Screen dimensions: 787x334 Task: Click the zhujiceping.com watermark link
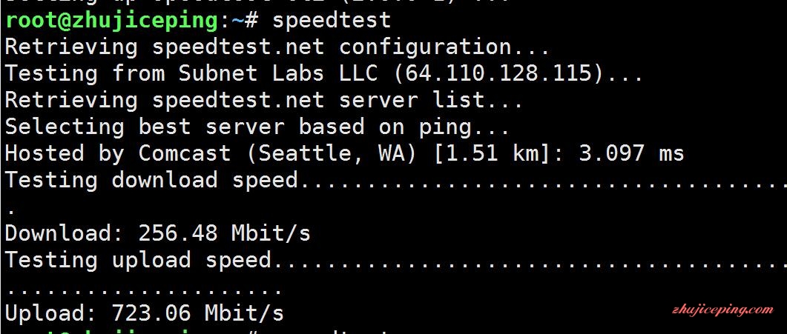click(x=722, y=310)
